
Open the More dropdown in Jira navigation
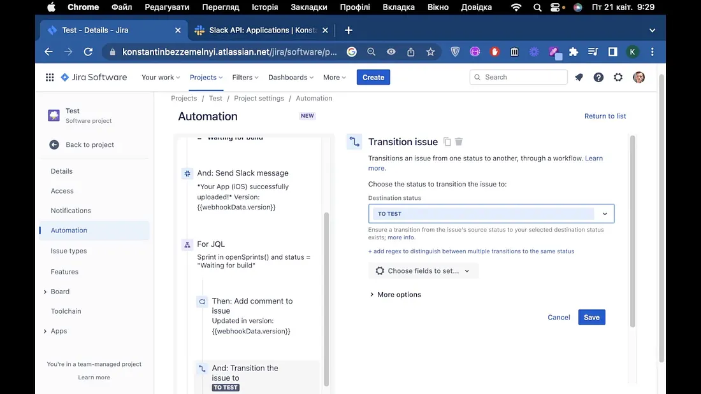pyautogui.click(x=335, y=77)
